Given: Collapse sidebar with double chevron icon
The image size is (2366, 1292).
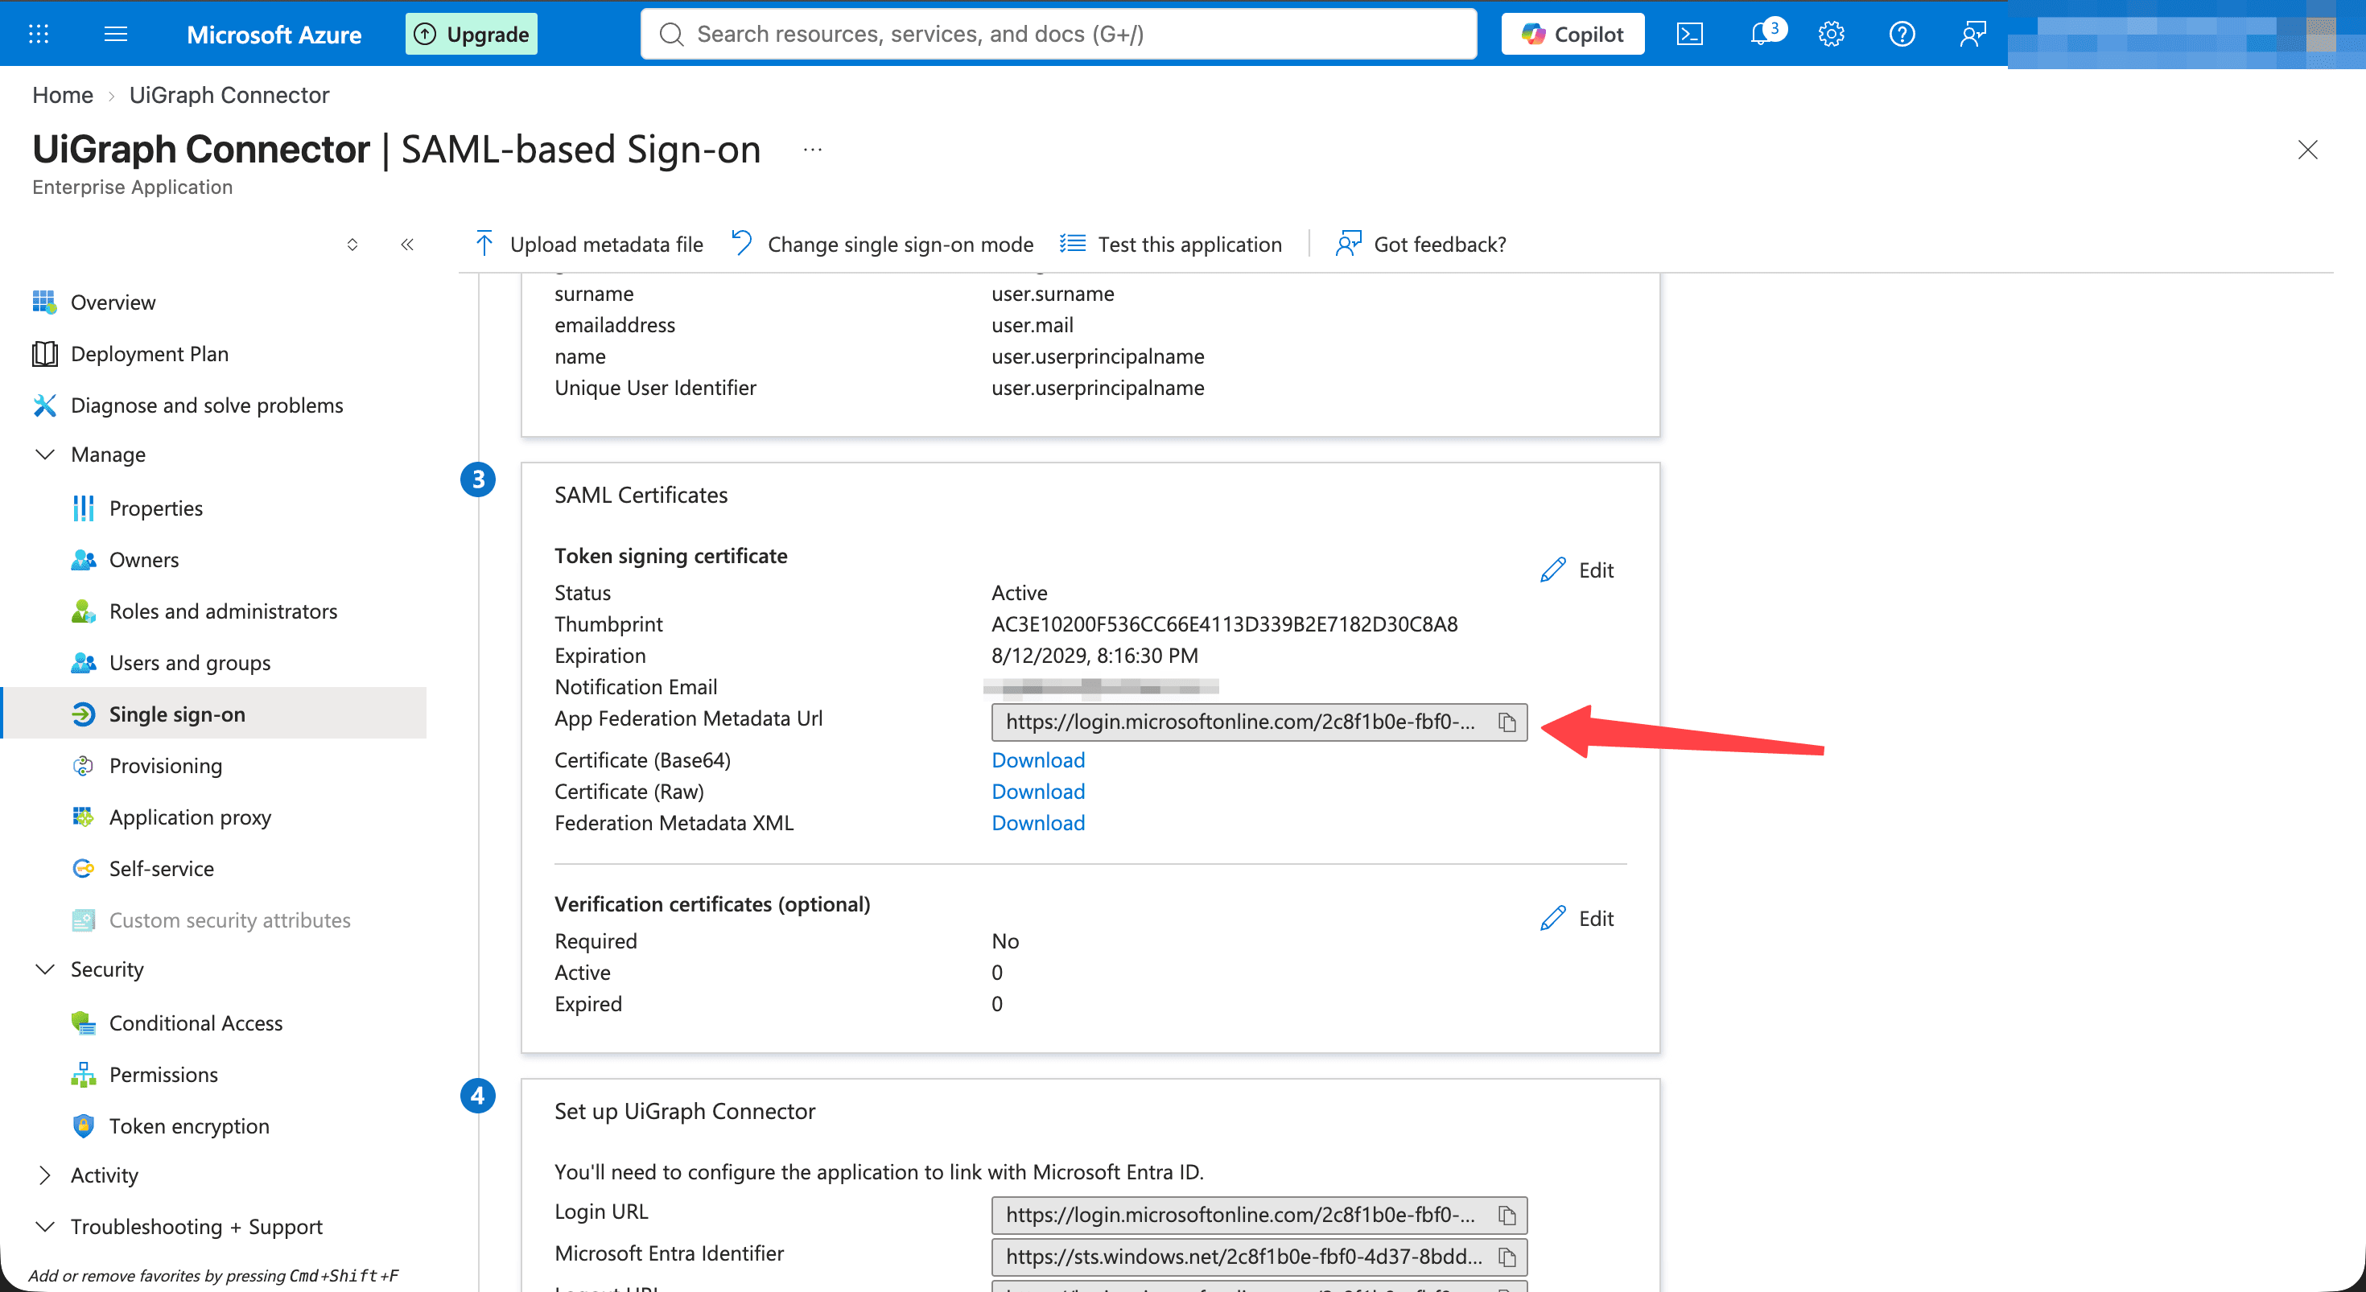Looking at the screenshot, I should pos(407,245).
